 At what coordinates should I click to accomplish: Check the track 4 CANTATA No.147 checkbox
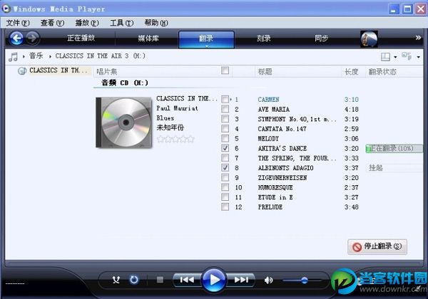click(x=225, y=129)
